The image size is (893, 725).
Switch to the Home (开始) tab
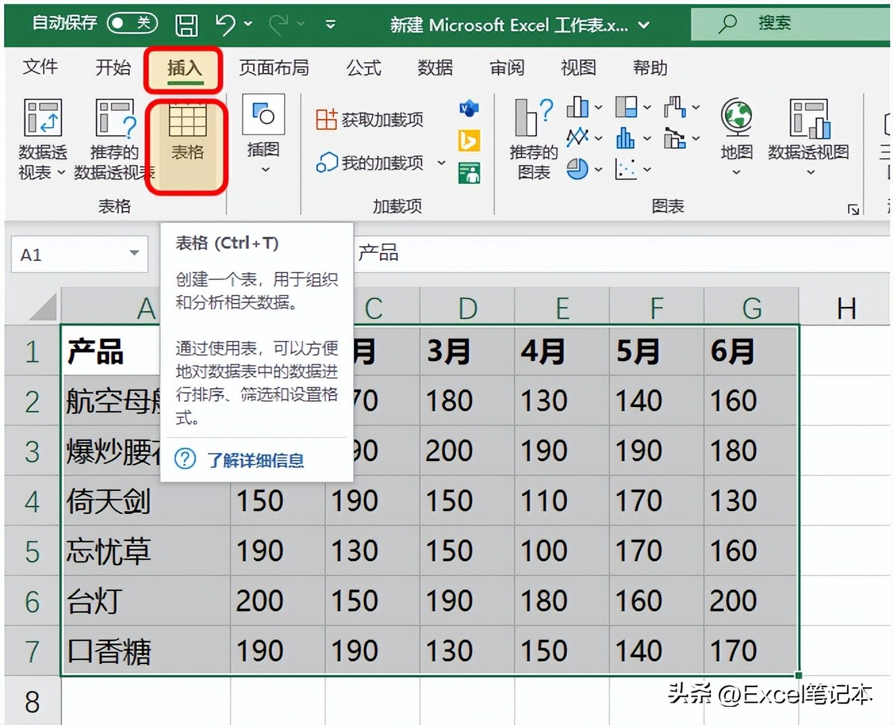coord(112,67)
